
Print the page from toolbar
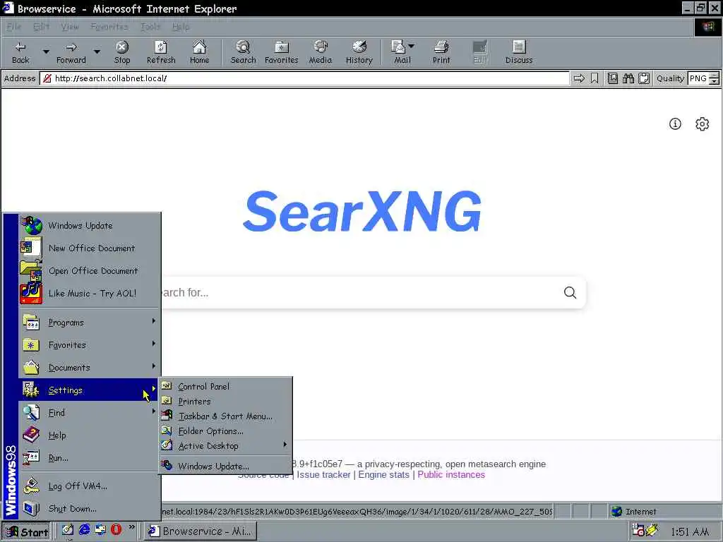tap(441, 52)
